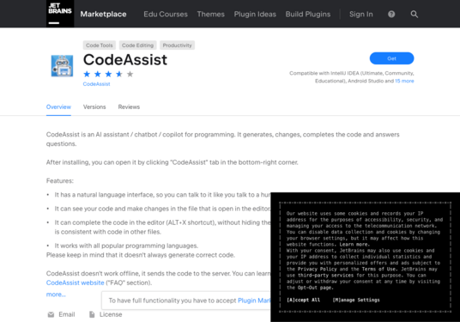Screen dimensions: 460x322
Task: Open Terms of Use in the cookie banner
Action: (x=379, y=269)
